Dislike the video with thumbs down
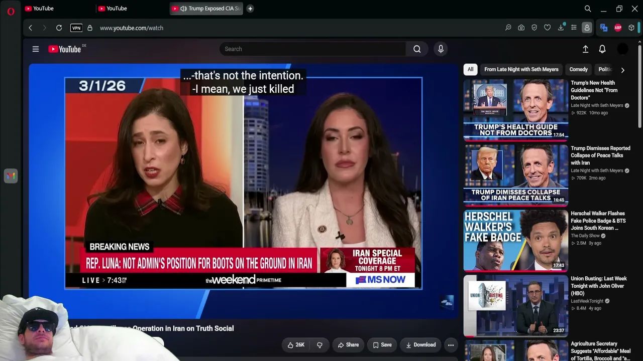Image resolution: width=643 pixels, height=361 pixels. pos(319,345)
